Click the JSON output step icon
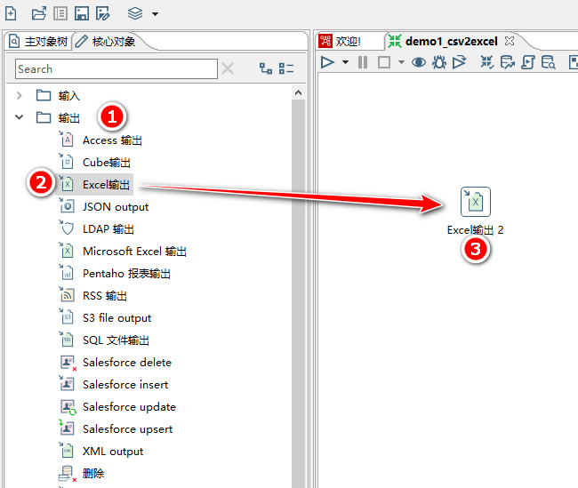The height and width of the screenshot is (488, 578). click(67, 206)
